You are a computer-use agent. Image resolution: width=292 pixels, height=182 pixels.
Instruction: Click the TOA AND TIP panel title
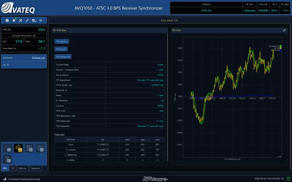(x=169, y=21)
